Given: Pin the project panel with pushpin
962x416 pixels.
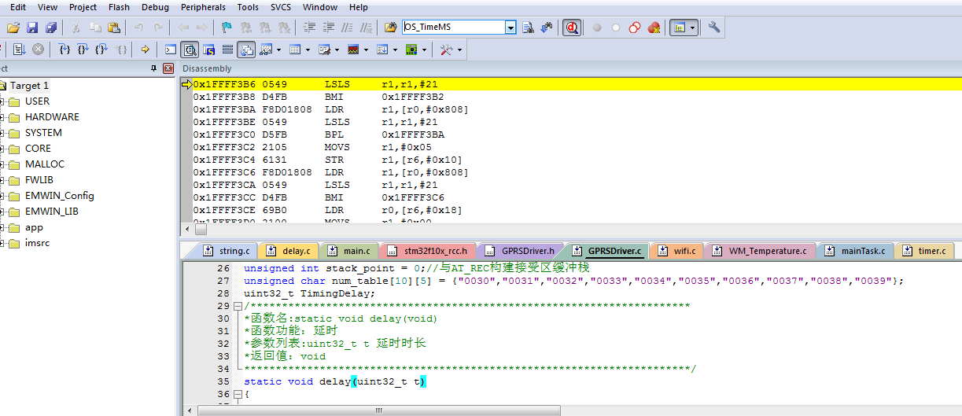Looking at the screenshot, I should coord(154,68).
